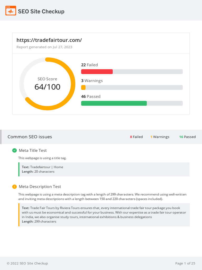Screen dimensions: 202x270
Task: Click the 46 Passed summary label
Action: (91, 97)
